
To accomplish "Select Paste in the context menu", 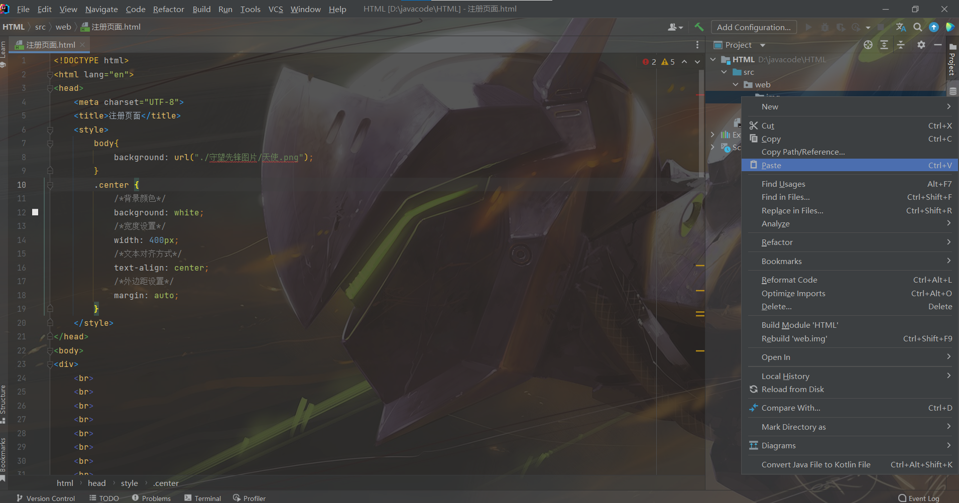I will [x=850, y=165].
